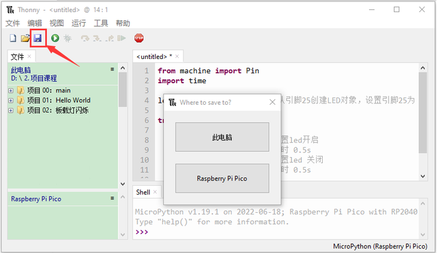437x253 pixels.
Task: Click up arrow on file list scrollbar
Action: coord(122,68)
